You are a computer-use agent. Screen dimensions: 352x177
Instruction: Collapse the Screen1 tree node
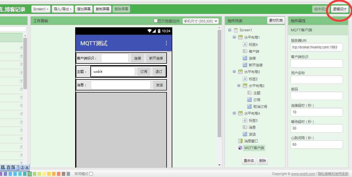coord(230,30)
